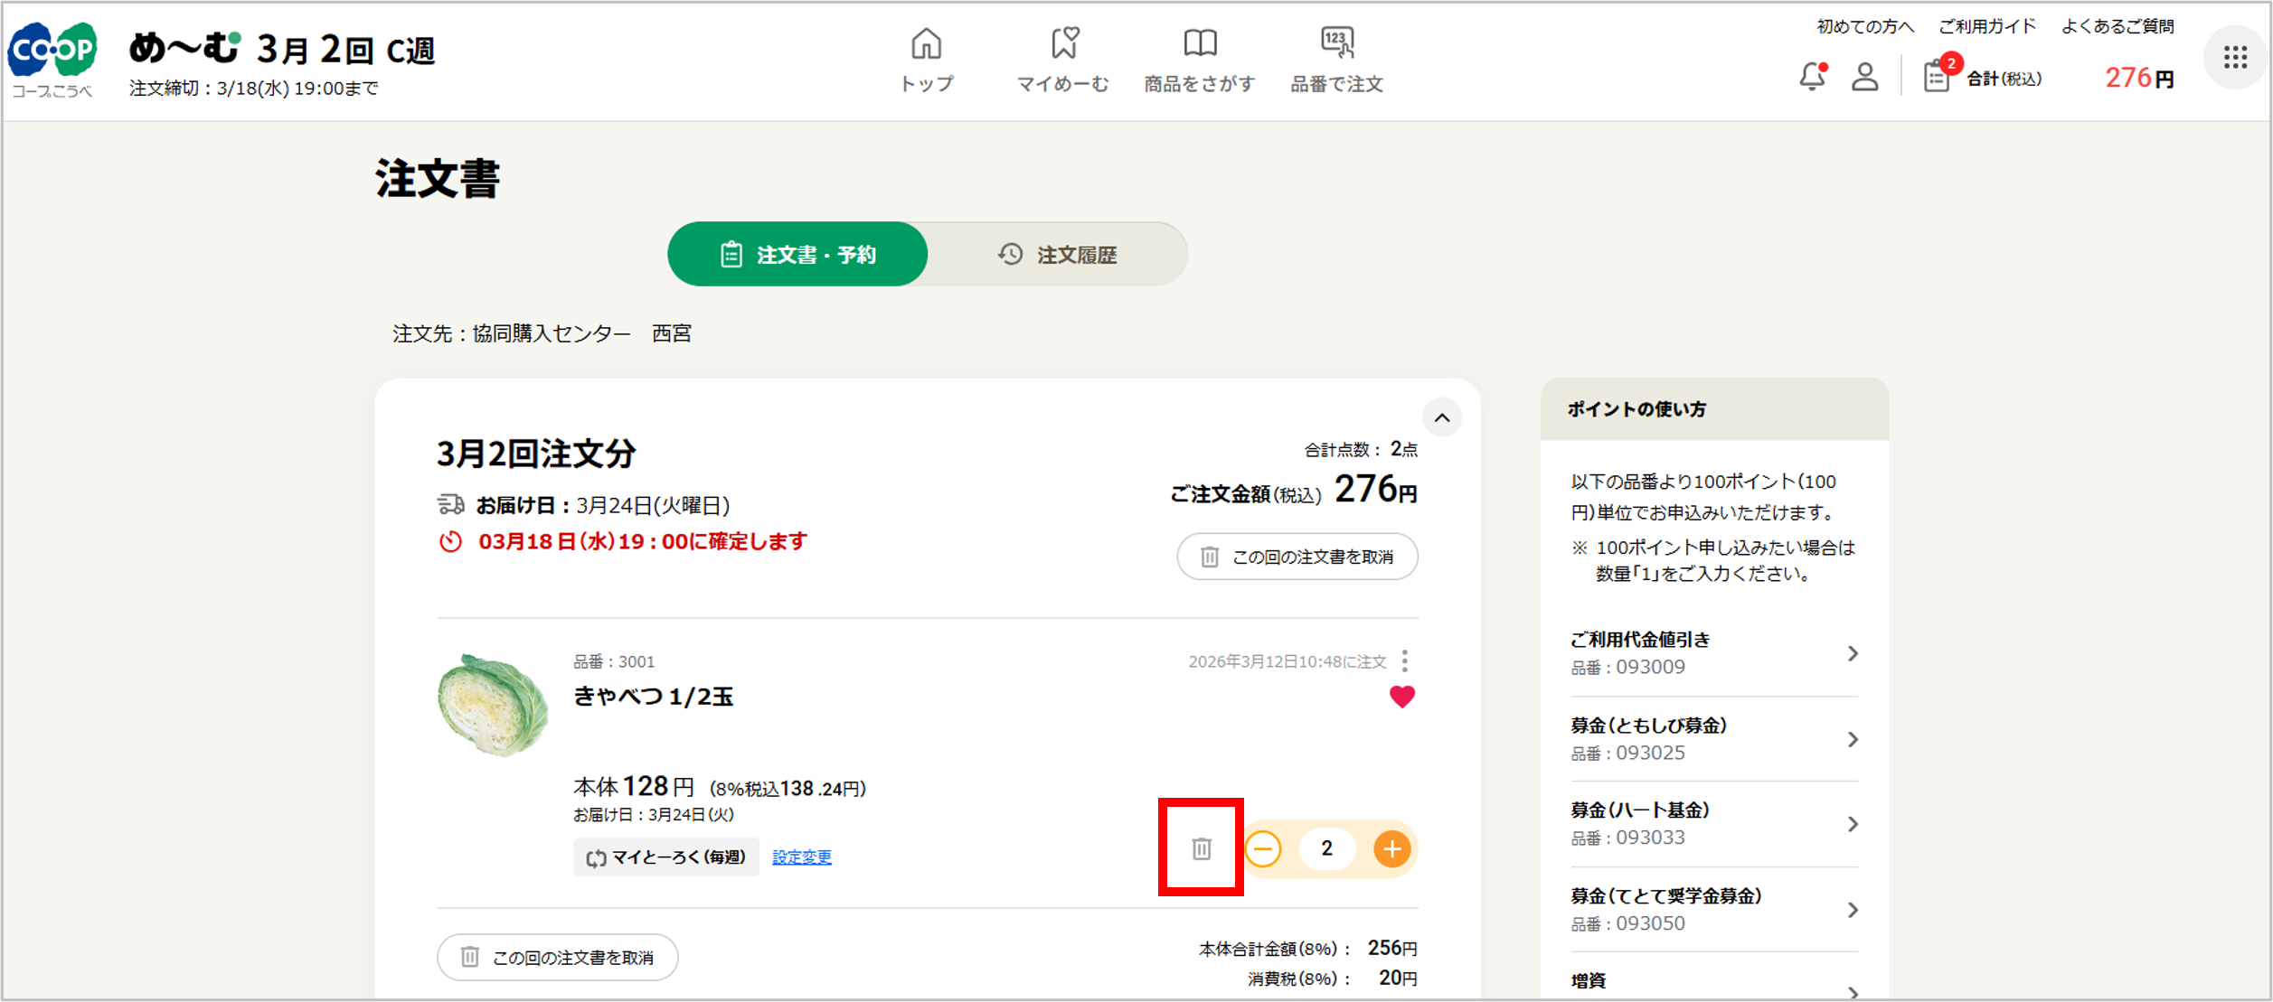
Task: Open the nine-dot grid menu
Action: [2235, 58]
